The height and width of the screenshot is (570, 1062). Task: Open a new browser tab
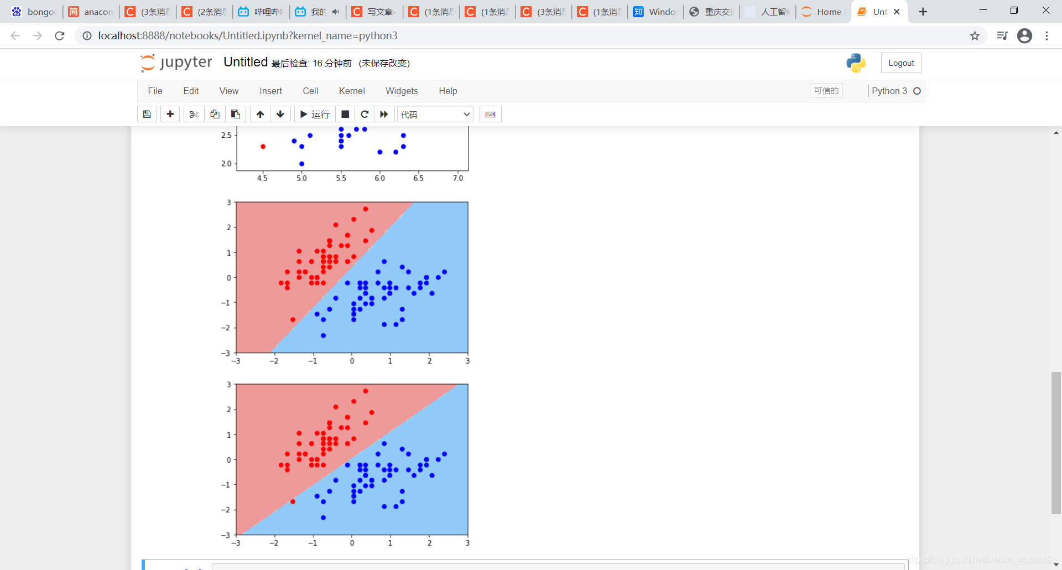pos(923,12)
